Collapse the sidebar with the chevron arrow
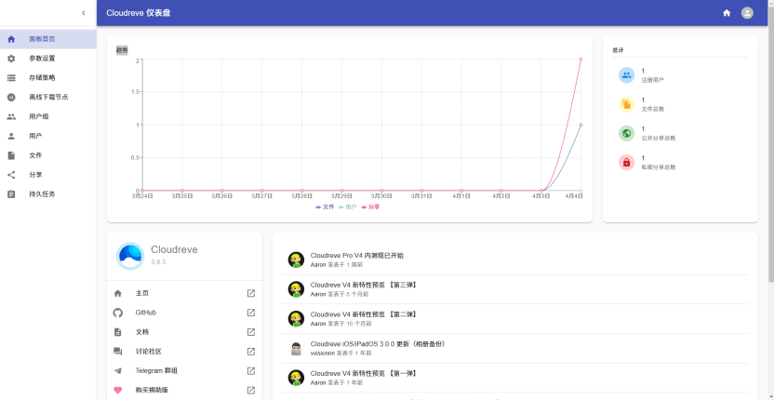This screenshot has width=774, height=400. (84, 13)
